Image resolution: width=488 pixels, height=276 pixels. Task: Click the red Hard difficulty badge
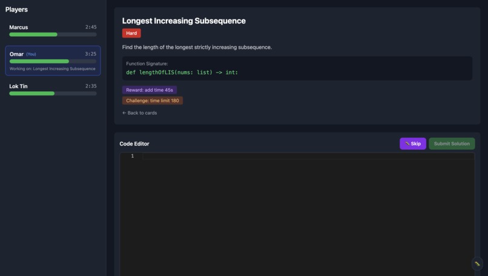[x=131, y=33]
